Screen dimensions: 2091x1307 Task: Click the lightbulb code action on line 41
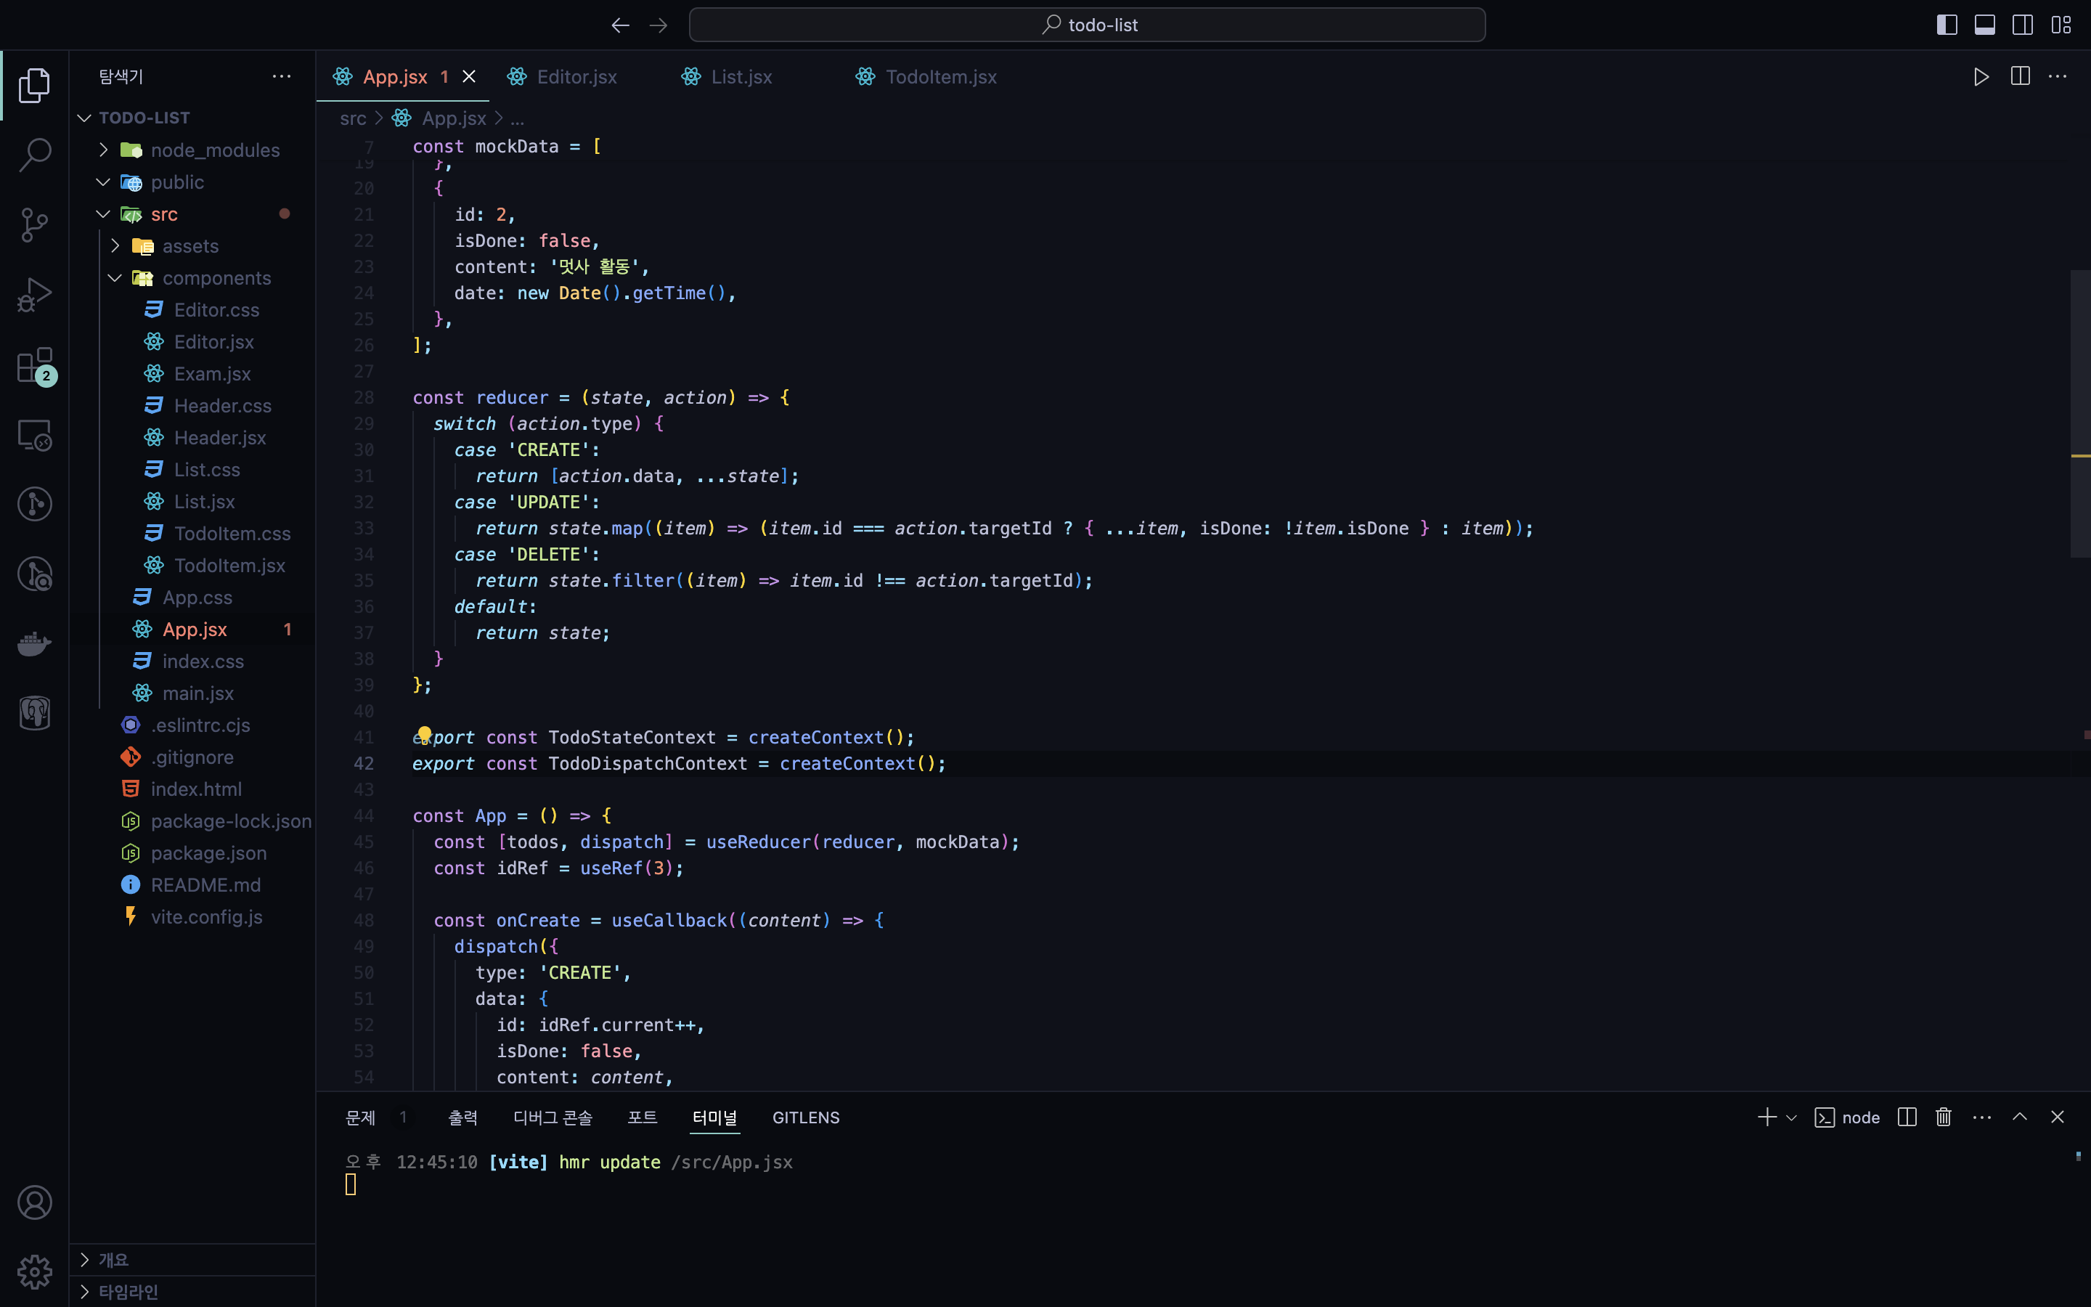coord(424,734)
